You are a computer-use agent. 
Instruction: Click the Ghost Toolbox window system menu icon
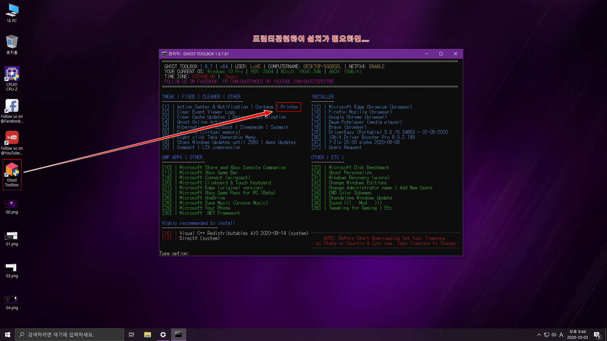click(x=164, y=54)
